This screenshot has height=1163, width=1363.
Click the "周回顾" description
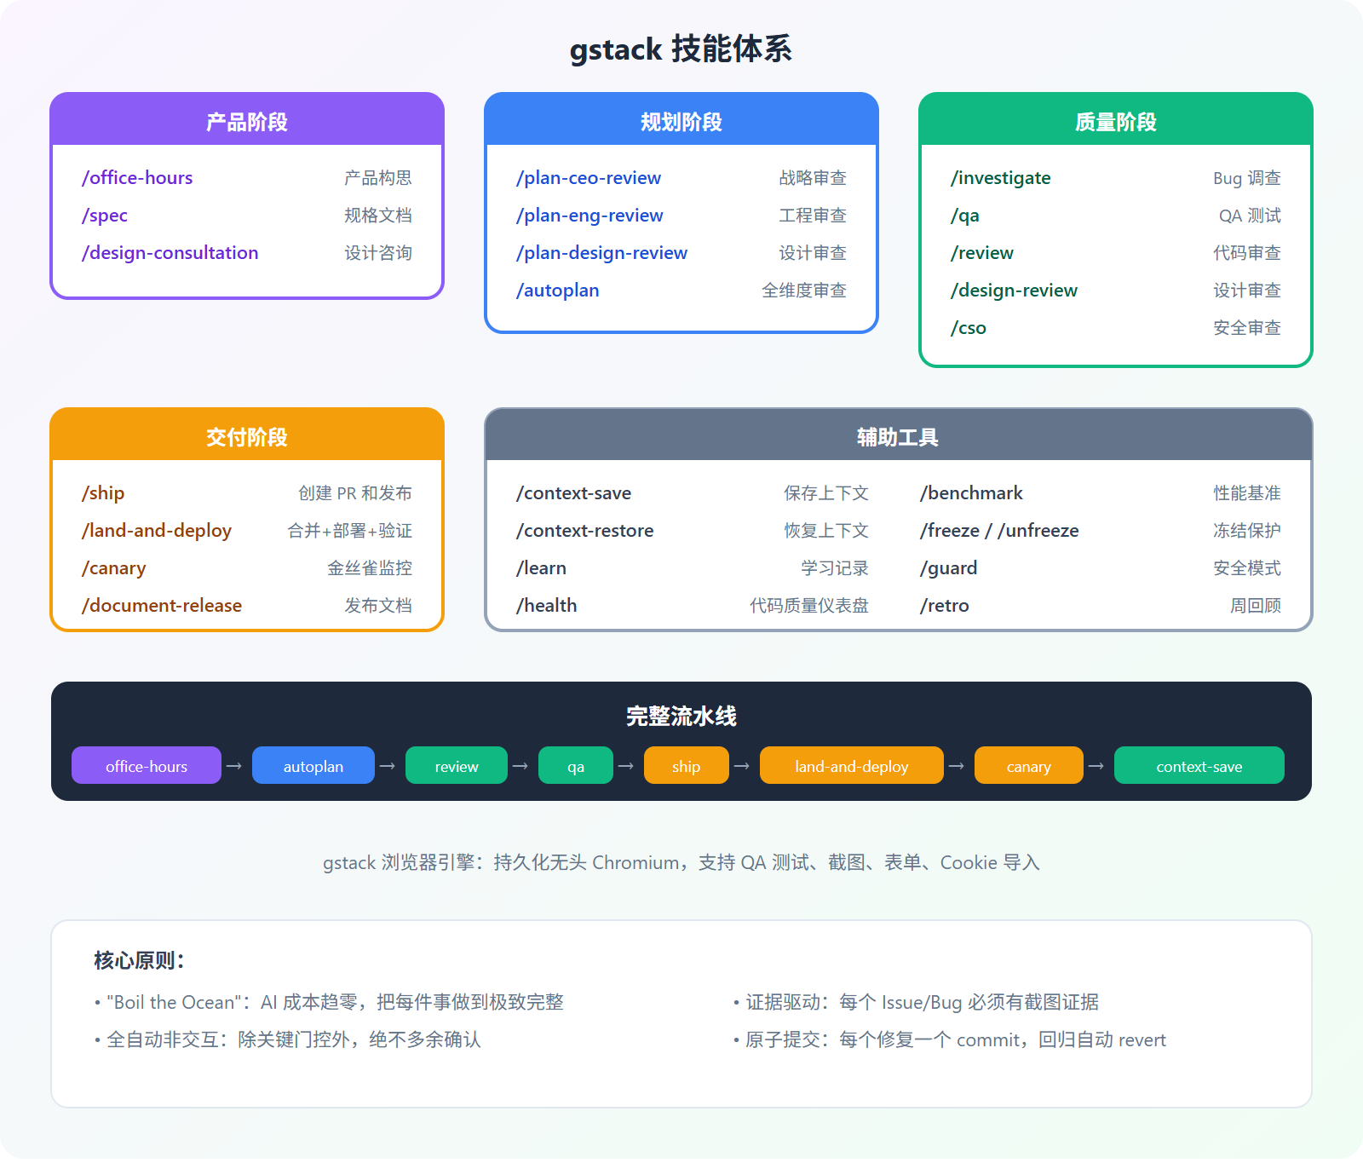click(x=1256, y=605)
